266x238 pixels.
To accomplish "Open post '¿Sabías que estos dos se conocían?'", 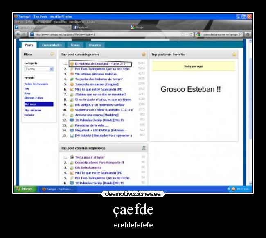I will 100,95.
